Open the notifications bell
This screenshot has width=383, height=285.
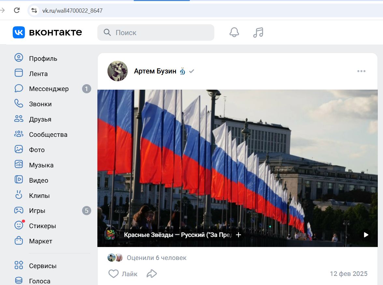[234, 32]
